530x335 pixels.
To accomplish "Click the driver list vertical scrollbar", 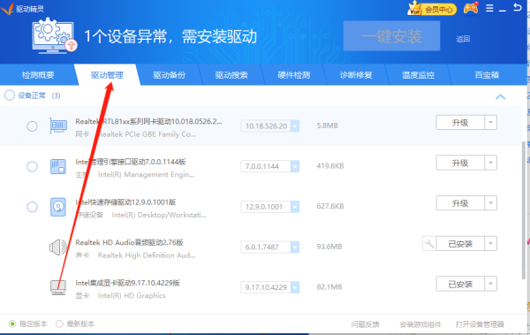I will click(524, 209).
